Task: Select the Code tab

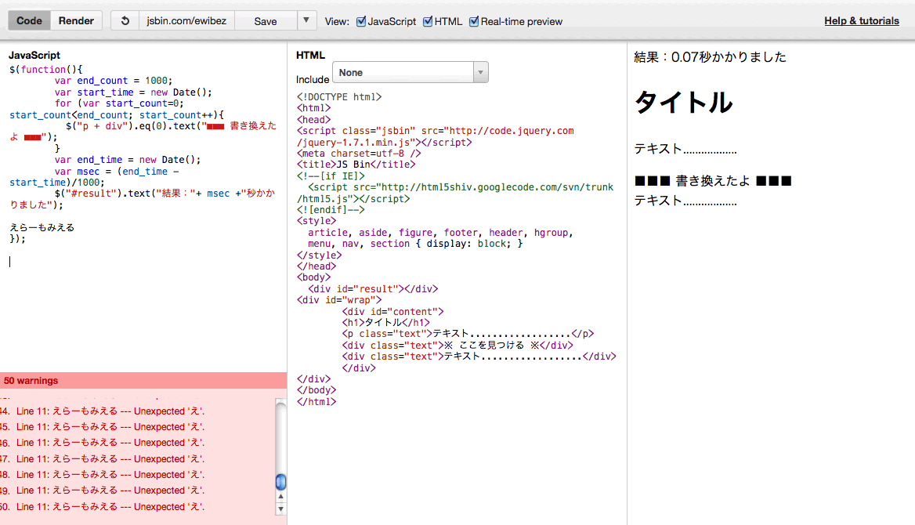Action: point(28,20)
